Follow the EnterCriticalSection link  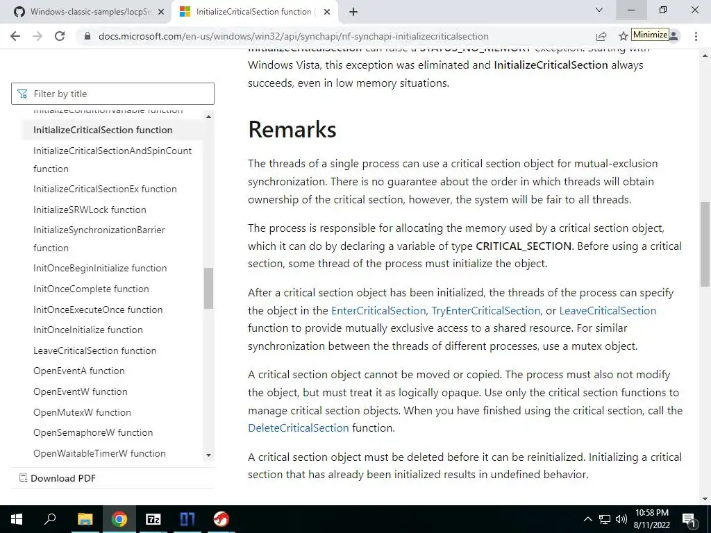(x=378, y=311)
